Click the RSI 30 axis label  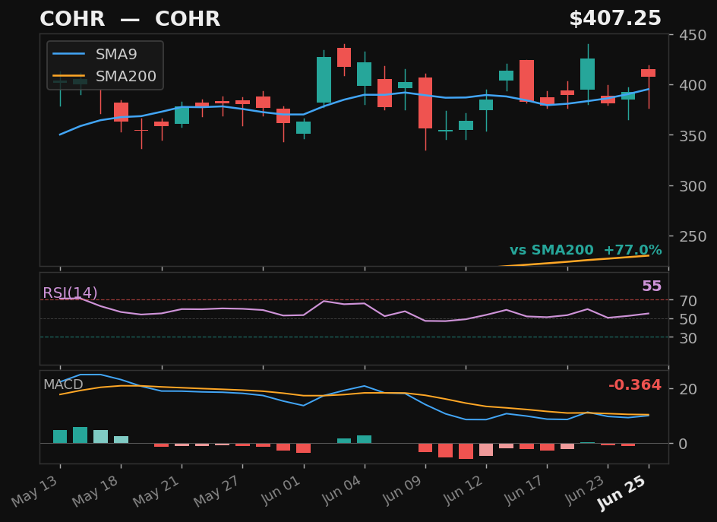tap(688, 338)
